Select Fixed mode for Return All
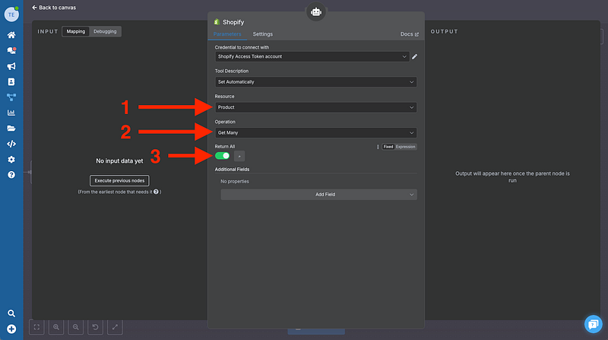 click(388, 147)
